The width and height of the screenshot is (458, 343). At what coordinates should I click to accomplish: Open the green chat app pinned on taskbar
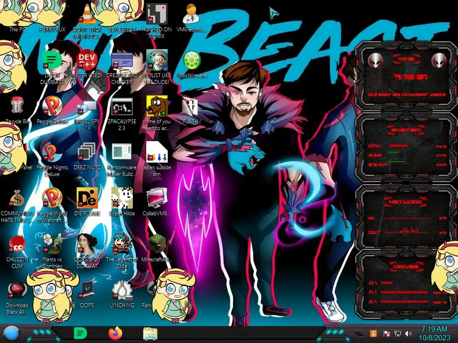coord(80,333)
